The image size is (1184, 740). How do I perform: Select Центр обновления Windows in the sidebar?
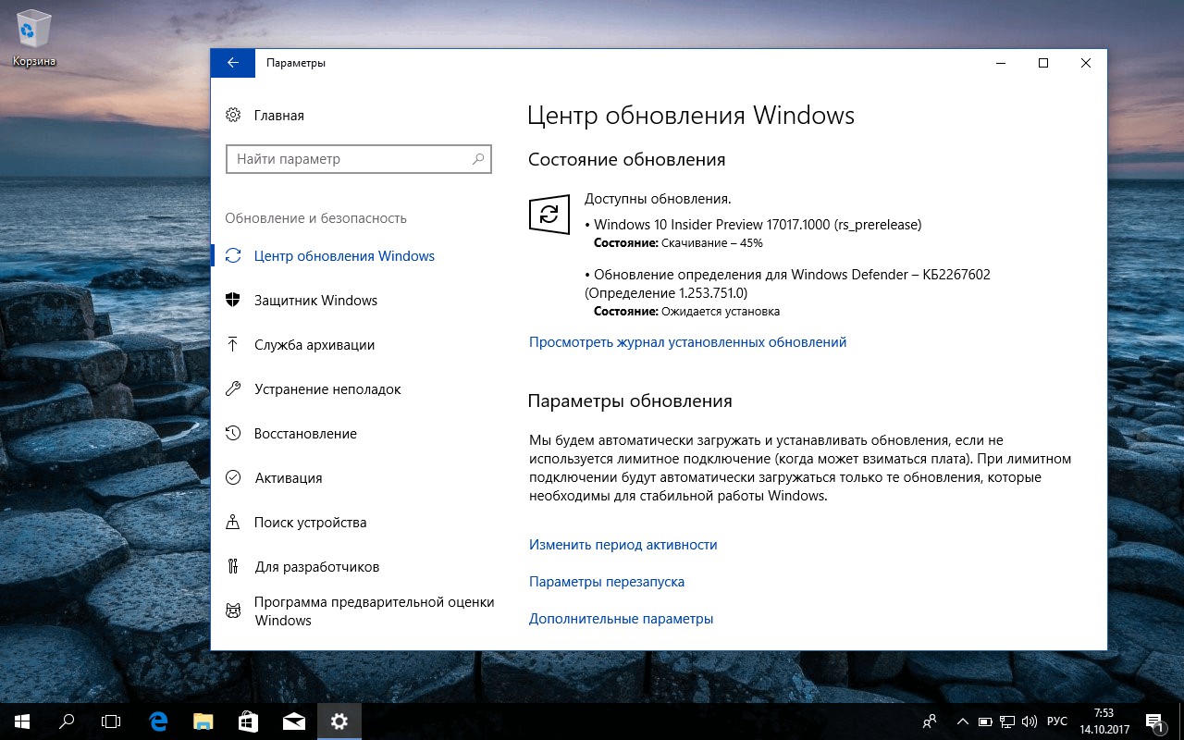coord(344,255)
